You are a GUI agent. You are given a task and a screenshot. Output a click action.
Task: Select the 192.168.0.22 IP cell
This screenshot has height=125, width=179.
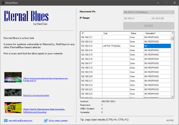(91, 85)
